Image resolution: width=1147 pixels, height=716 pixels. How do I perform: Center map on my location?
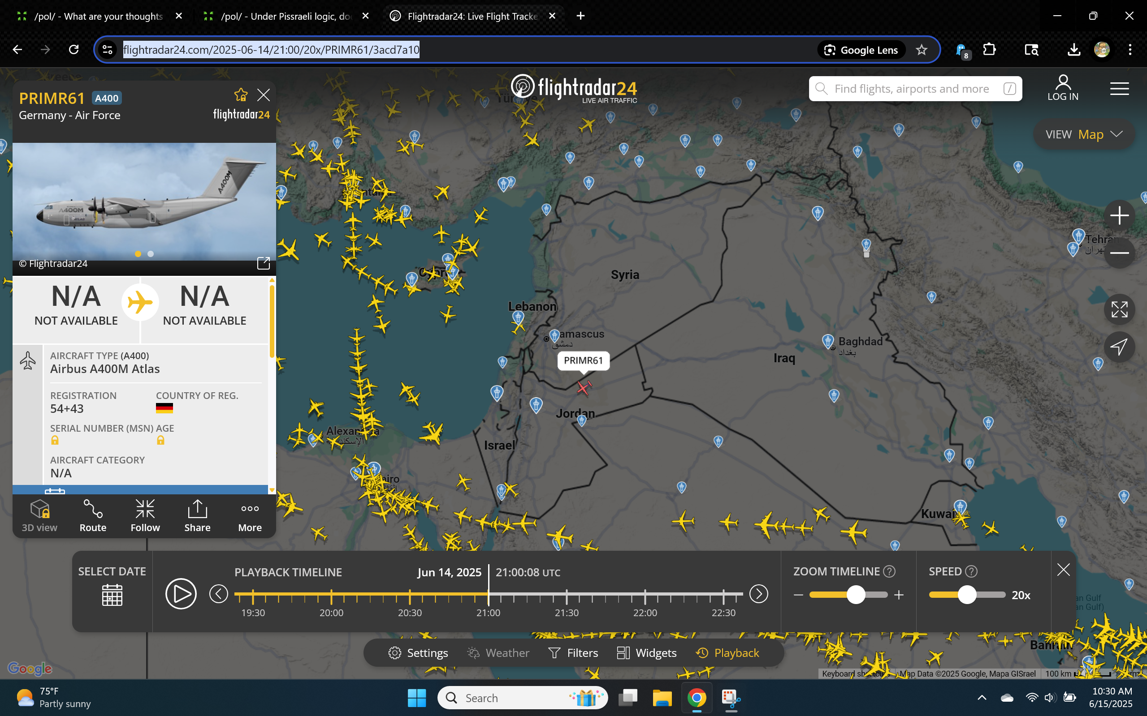point(1119,347)
